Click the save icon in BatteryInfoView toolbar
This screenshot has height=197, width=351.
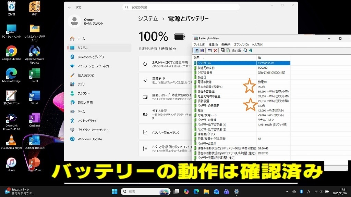pos(222,51)
